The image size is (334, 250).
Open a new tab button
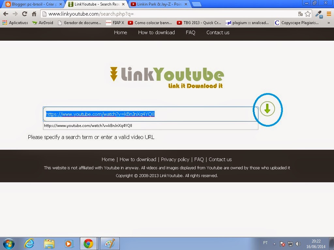click(196, 4)
